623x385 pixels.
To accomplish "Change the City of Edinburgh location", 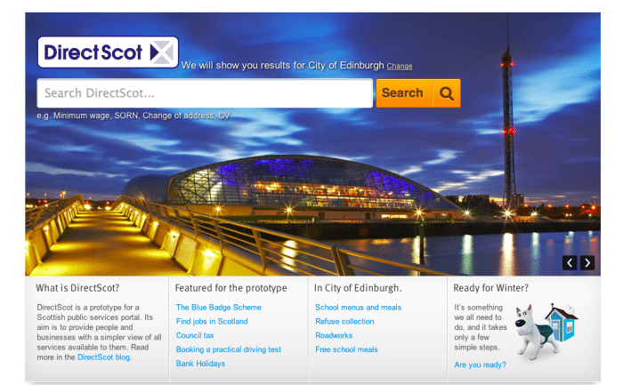I will point(400,67).
